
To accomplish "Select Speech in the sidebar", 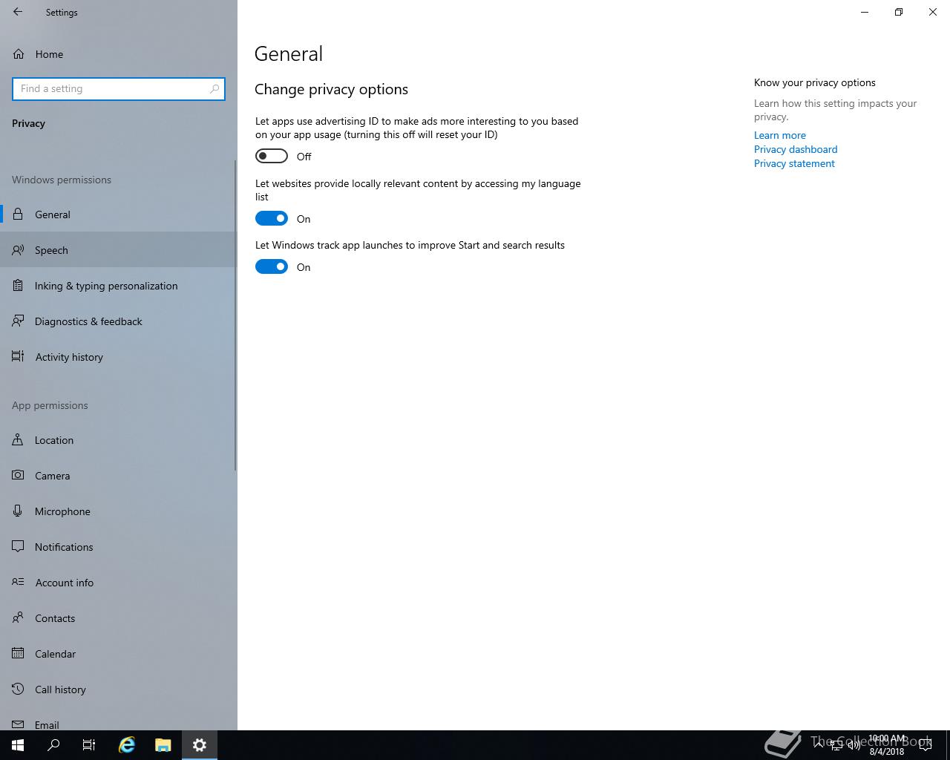I will coord(119,250).
